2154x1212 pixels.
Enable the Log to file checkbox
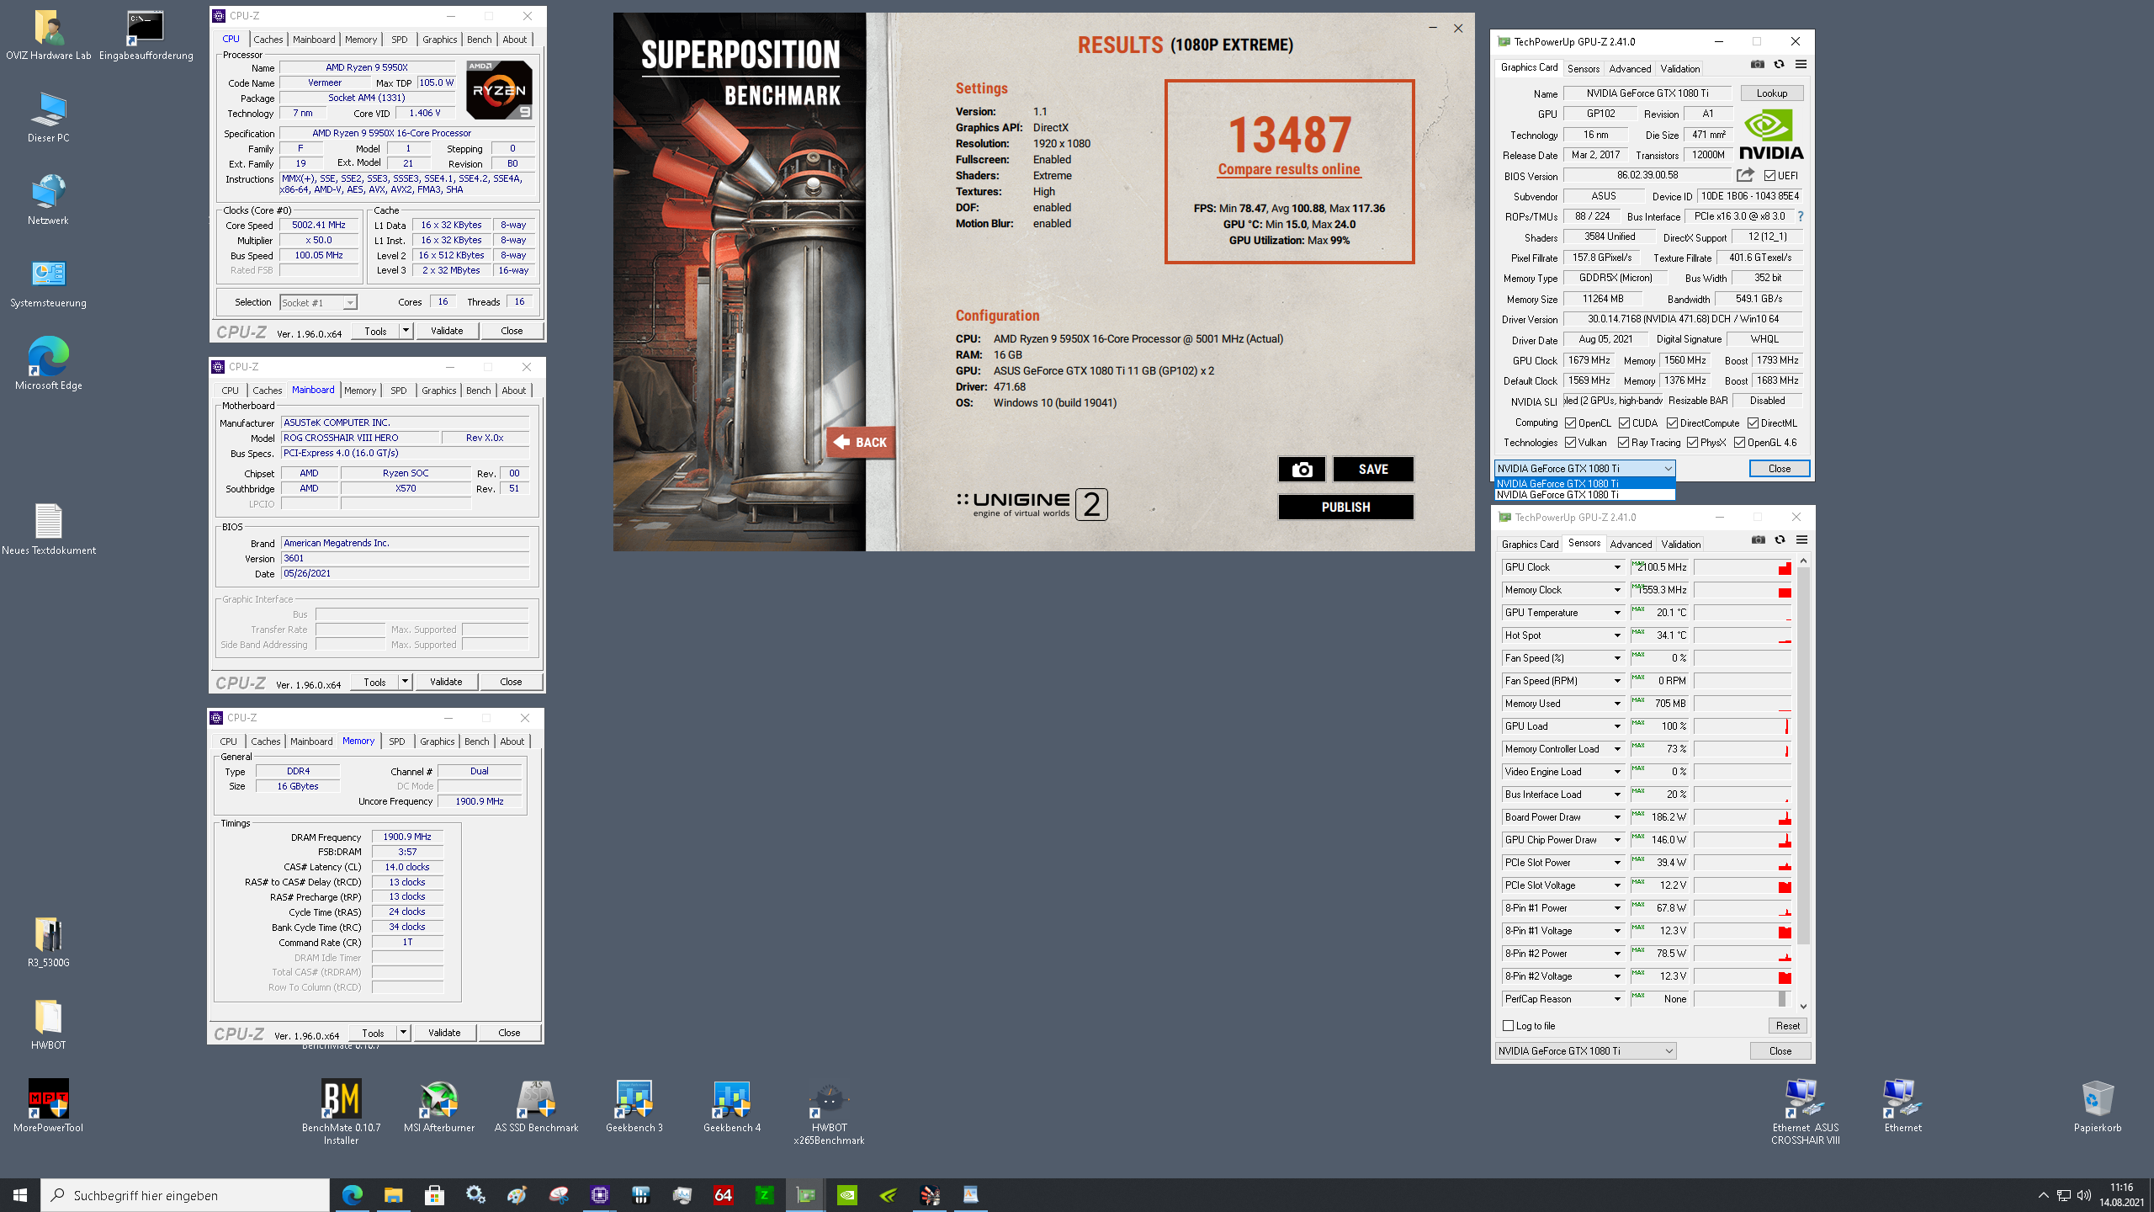point(1509,1026)
